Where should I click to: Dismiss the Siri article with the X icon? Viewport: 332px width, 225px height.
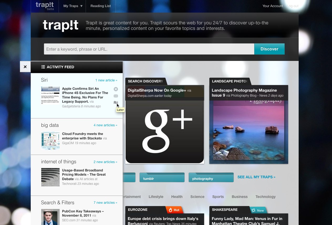116,89
